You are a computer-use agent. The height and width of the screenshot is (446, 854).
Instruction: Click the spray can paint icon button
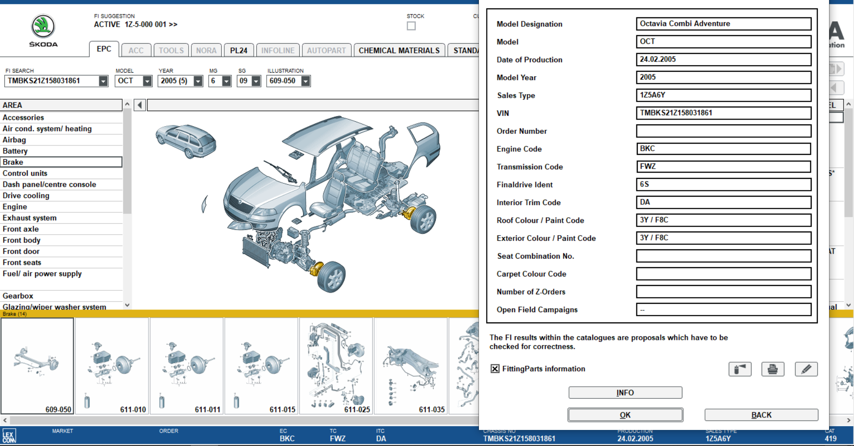point(740,369)
